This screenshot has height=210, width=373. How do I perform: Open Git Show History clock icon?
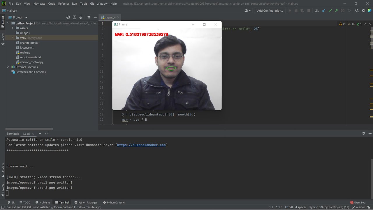click(x=343, y=10)
